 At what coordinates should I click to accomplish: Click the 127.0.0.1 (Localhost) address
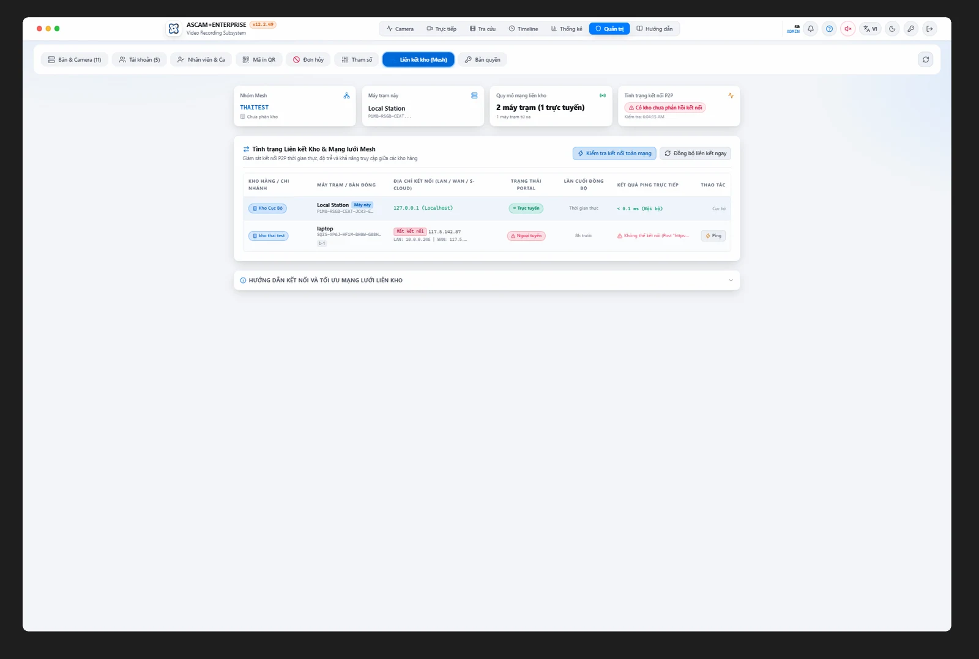[423, 208]
